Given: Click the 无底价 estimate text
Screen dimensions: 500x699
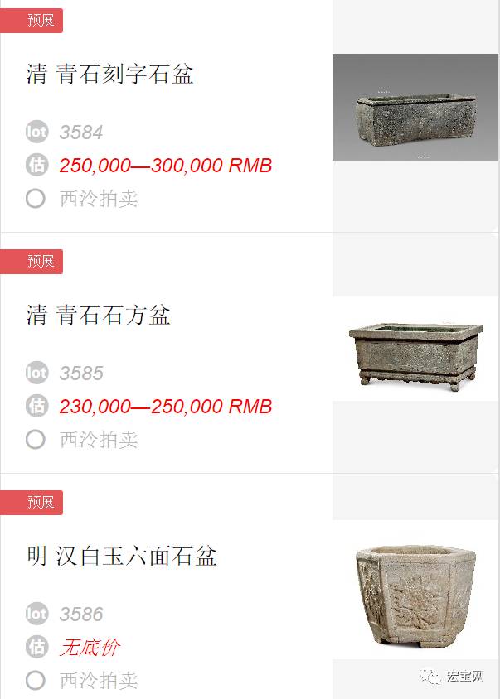Looking at the screenshot, I should (90, 648).
